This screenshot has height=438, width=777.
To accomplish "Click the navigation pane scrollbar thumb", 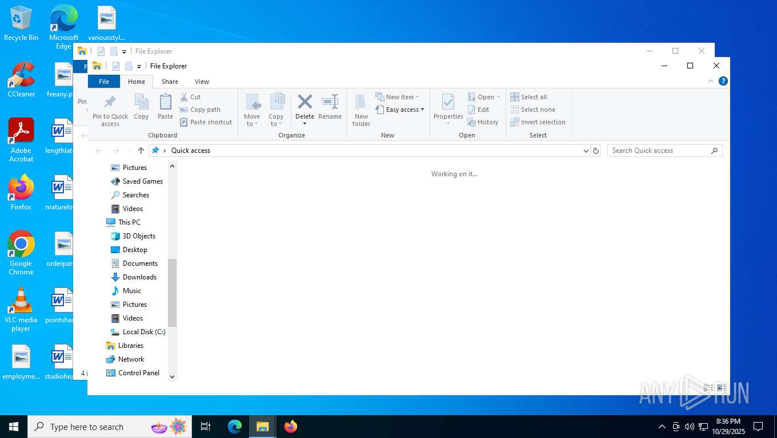I will [173, 293].
